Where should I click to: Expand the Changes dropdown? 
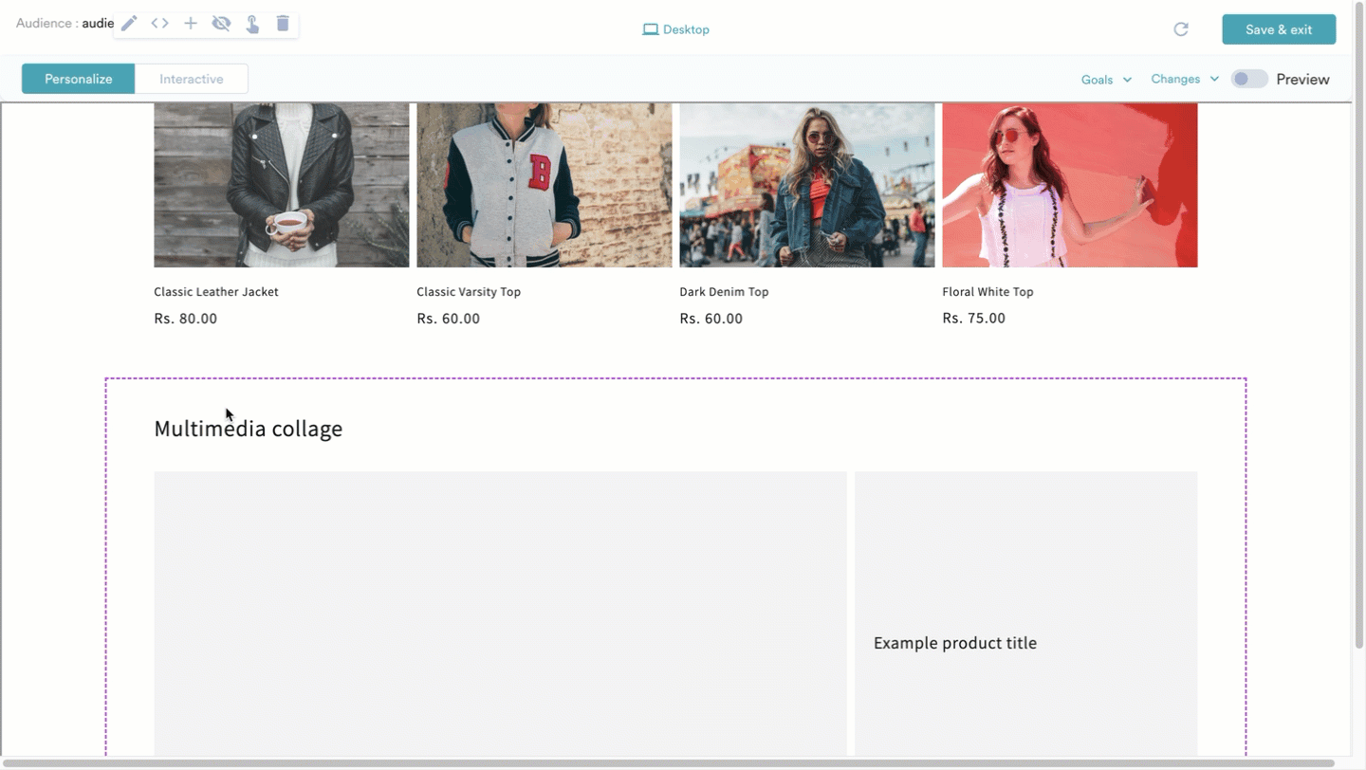1183,80
